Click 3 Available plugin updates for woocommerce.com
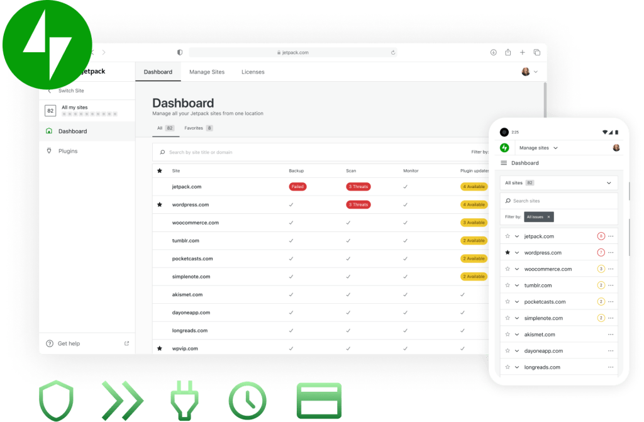Image resolution: width=644 pixels, height=422 pixels. coord(474,223)
